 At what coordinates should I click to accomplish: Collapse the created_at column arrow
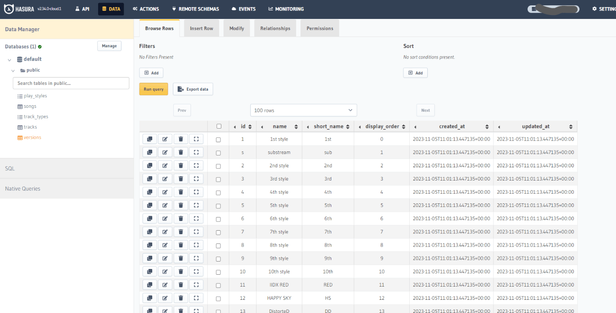[415, 127]
